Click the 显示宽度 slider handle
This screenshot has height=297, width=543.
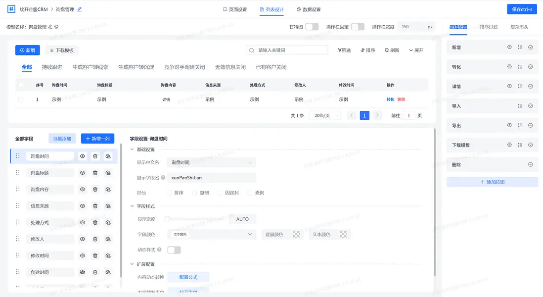click(x=167, y=219)
